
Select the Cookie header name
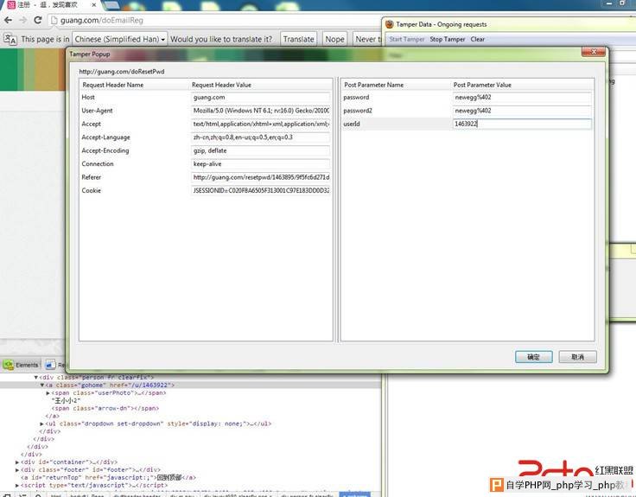[91, 190]
